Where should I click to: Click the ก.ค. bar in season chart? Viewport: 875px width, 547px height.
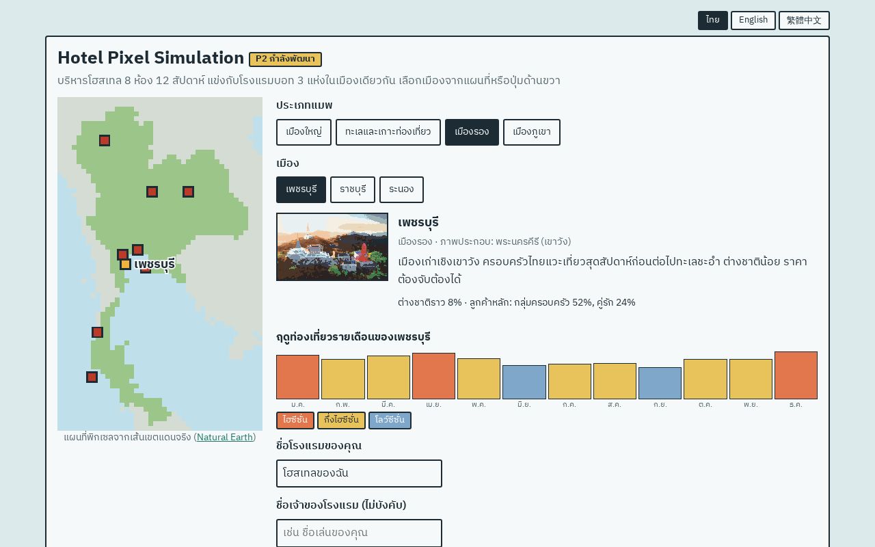coord(569,382)
